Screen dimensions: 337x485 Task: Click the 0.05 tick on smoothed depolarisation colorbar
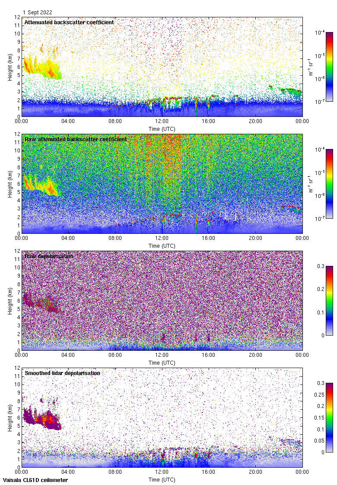[319, 441]
